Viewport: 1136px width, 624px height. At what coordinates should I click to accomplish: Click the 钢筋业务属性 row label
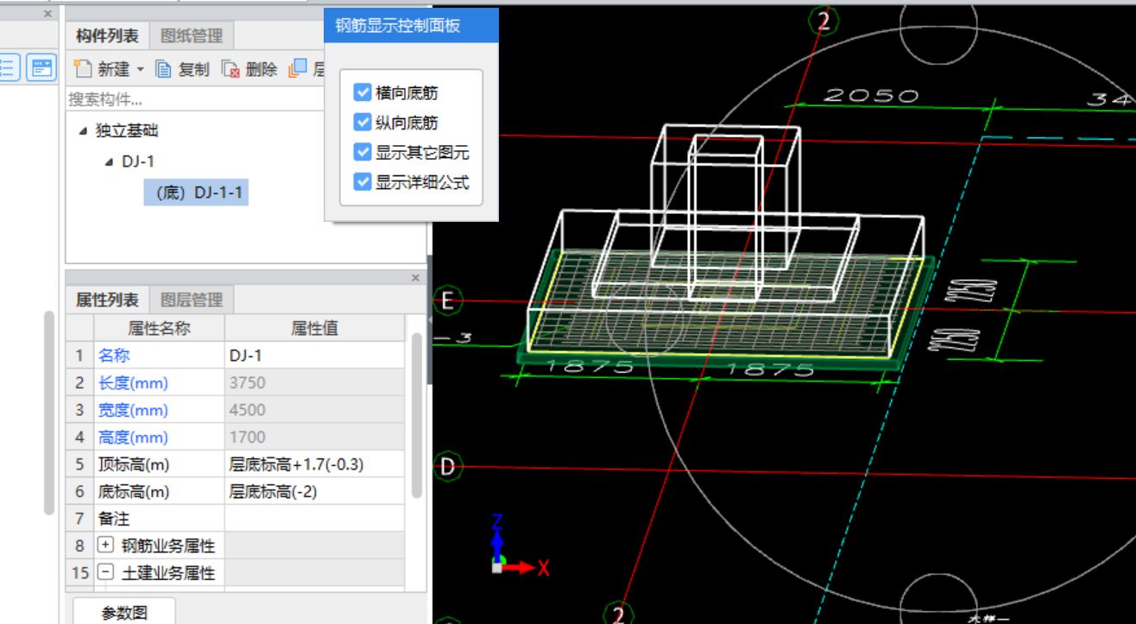click(x=168, y=546)
